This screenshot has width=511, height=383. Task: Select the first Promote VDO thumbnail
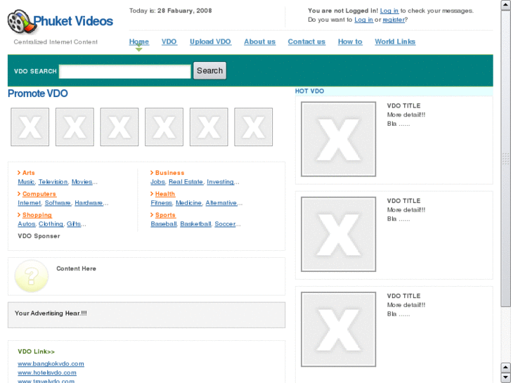(30, 127)
